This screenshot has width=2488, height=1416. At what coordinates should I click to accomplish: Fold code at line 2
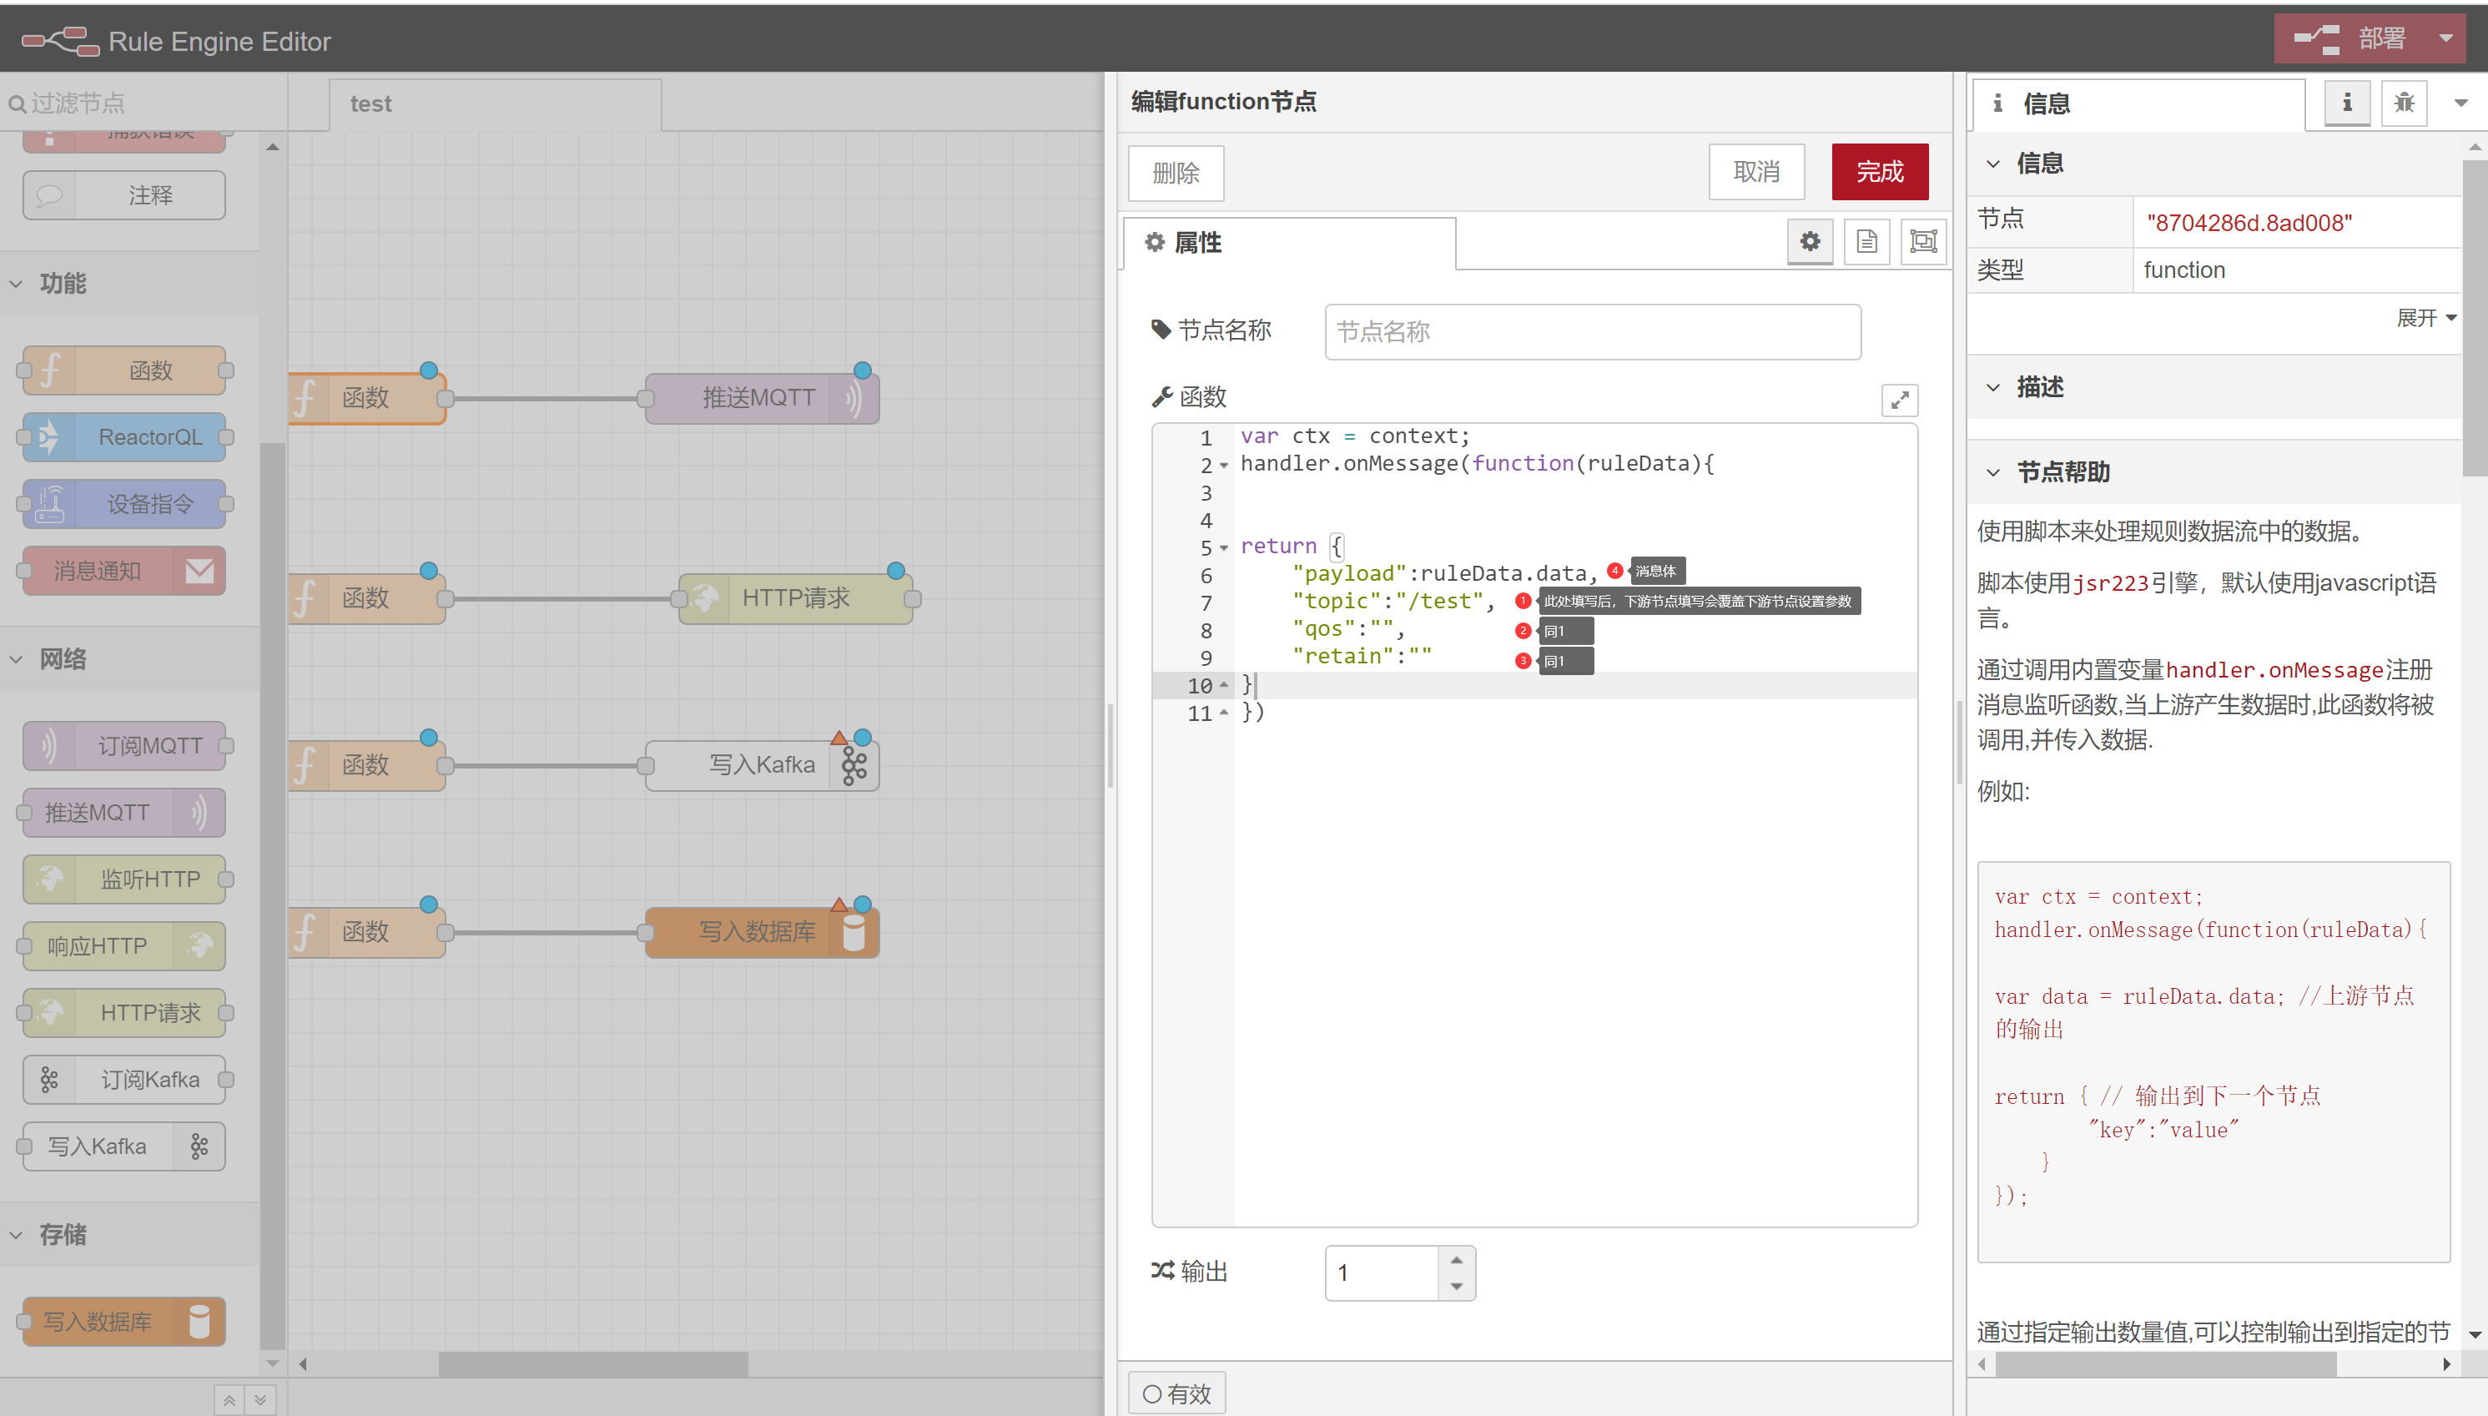[x=1224, y=466]
